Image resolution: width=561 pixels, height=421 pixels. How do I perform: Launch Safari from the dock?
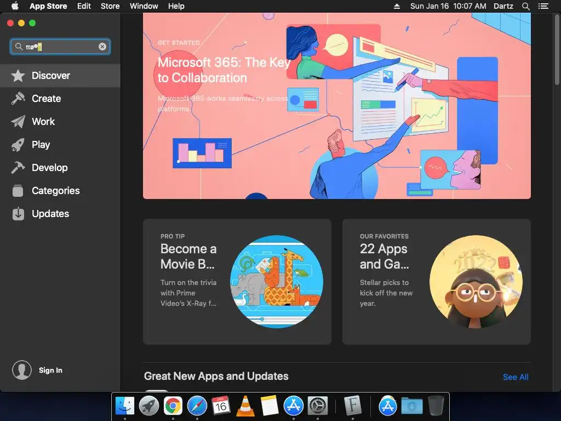click(x=197, y=406)
